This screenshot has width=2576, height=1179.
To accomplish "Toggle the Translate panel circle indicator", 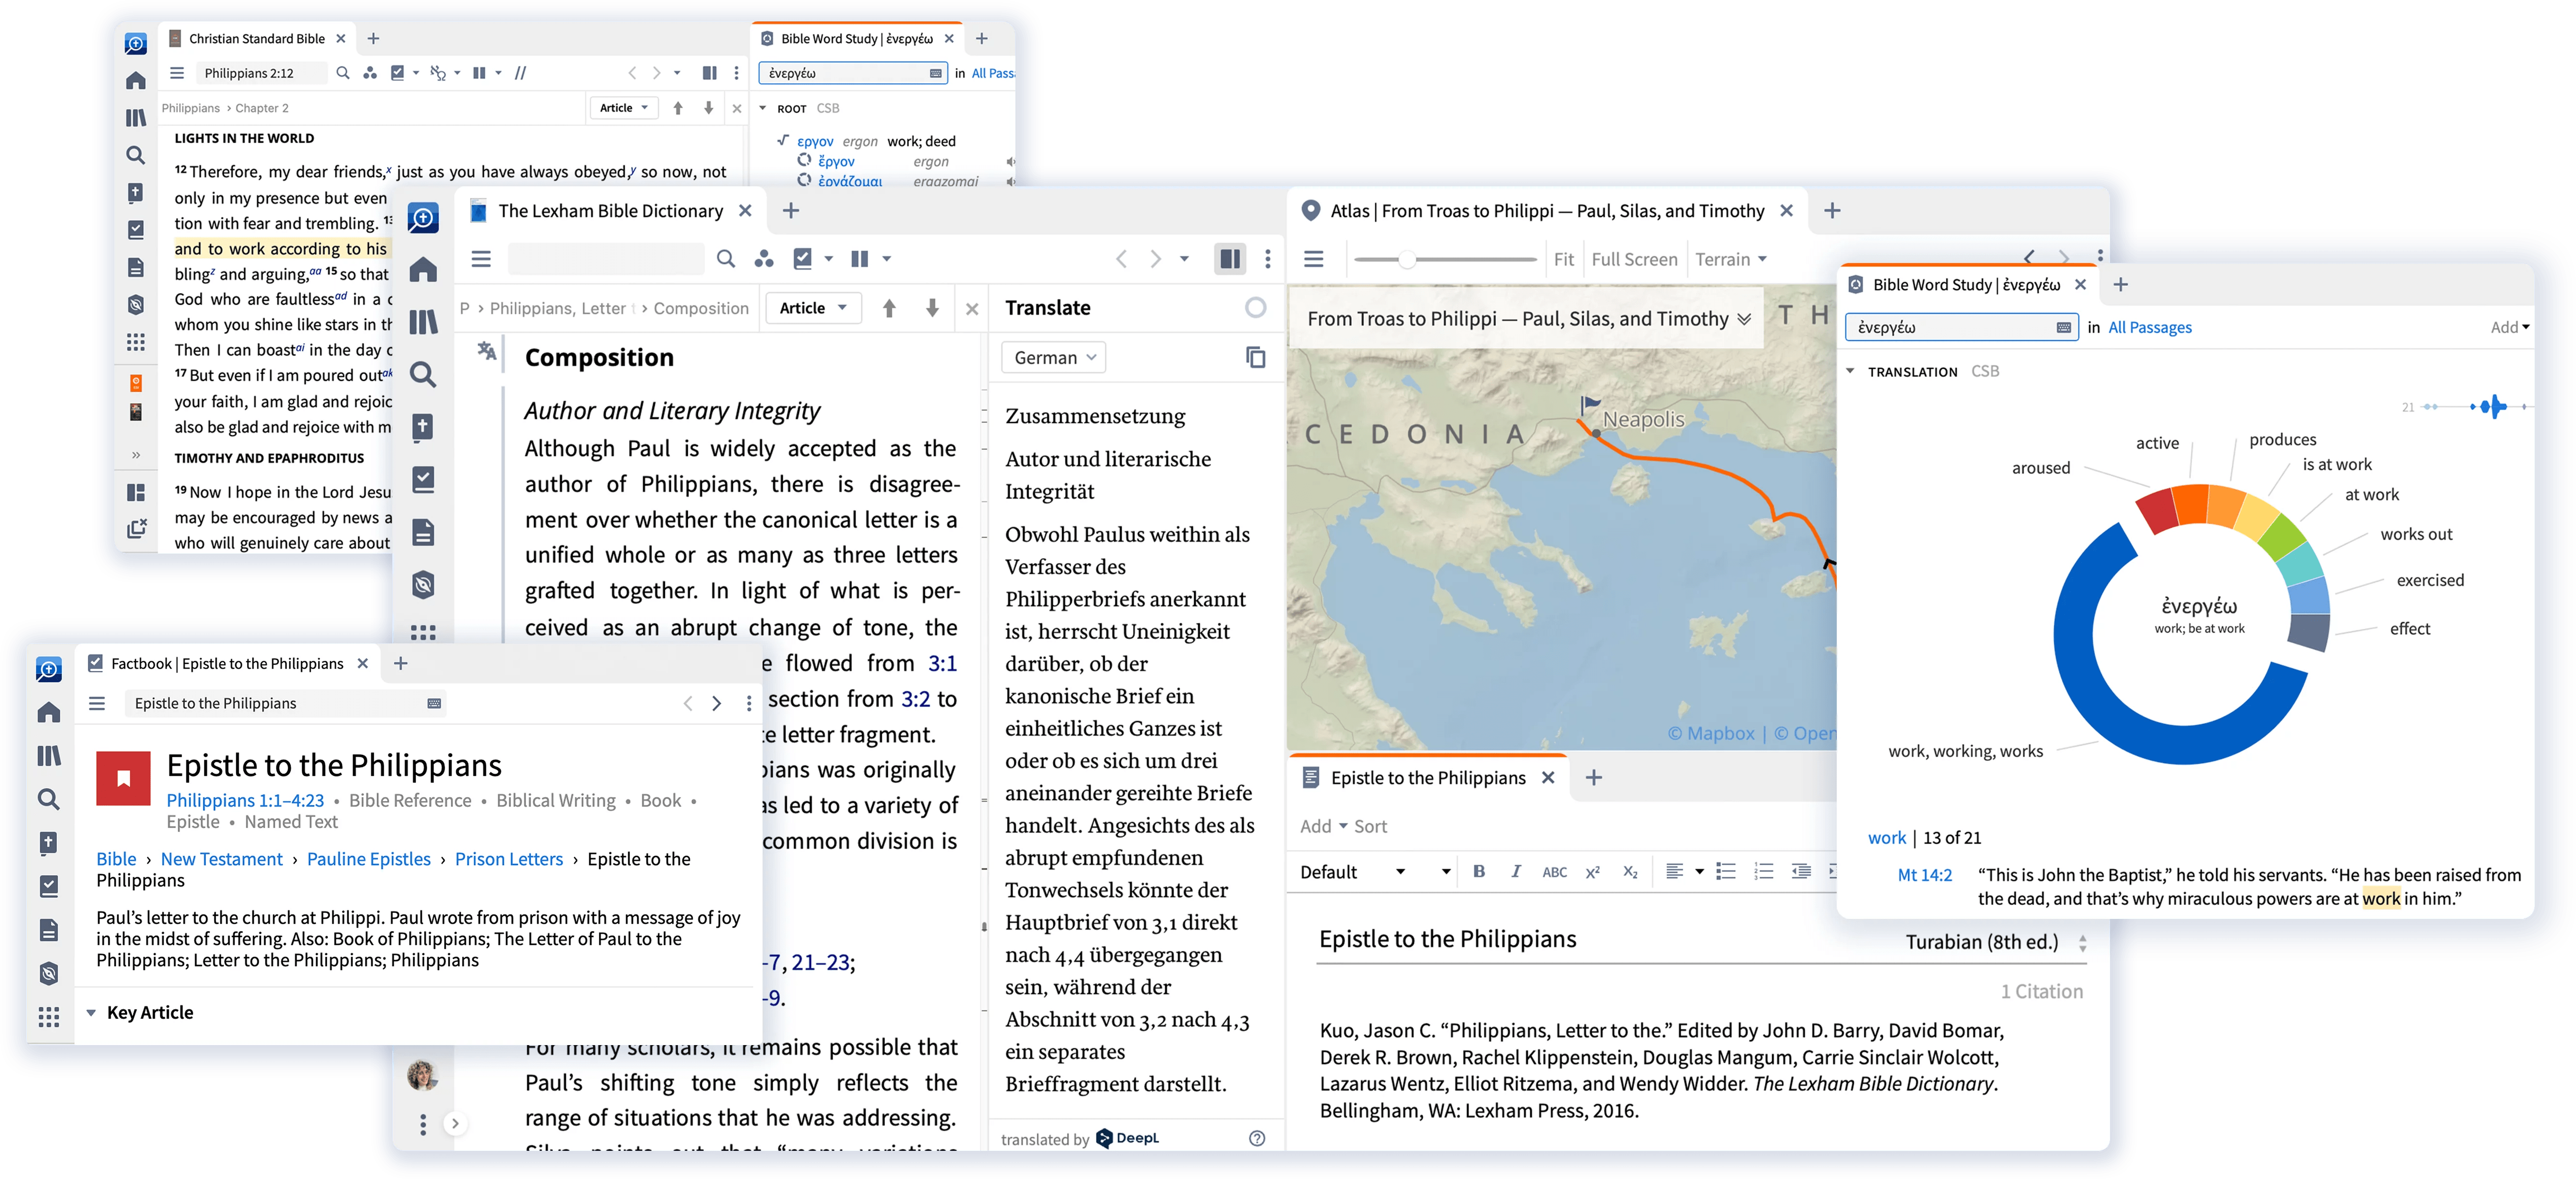I will click(x=1256, y=308).
